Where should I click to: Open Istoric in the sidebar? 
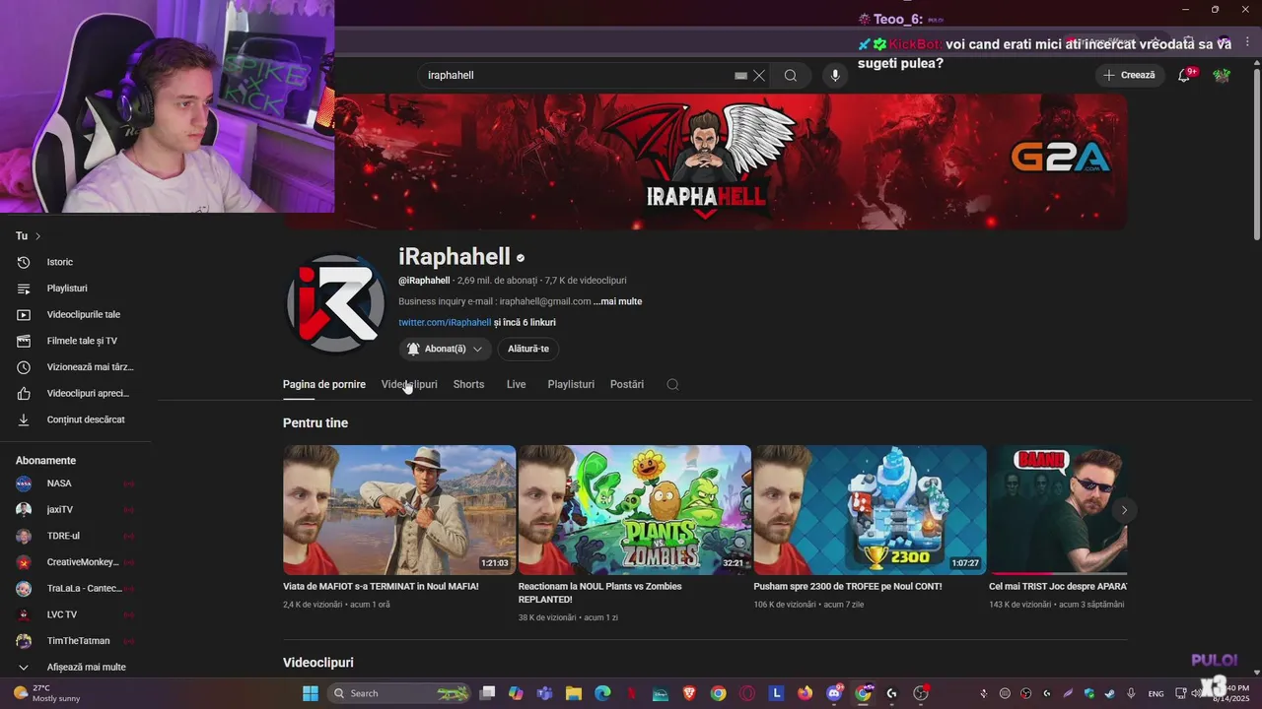pos(75,262)
